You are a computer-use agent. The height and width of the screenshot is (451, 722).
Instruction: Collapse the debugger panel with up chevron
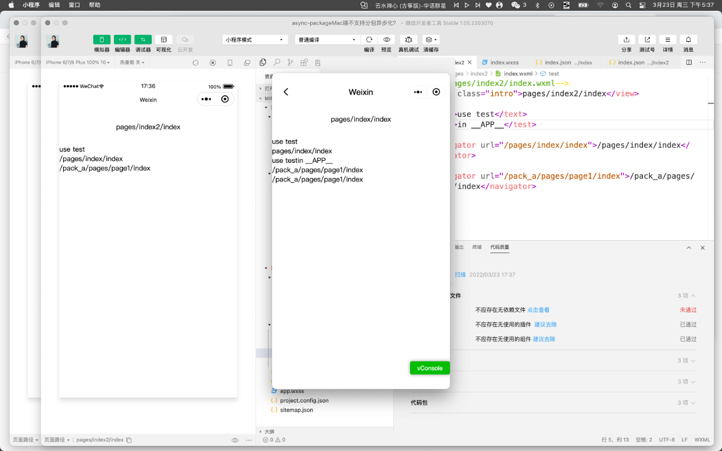point(689,247)
